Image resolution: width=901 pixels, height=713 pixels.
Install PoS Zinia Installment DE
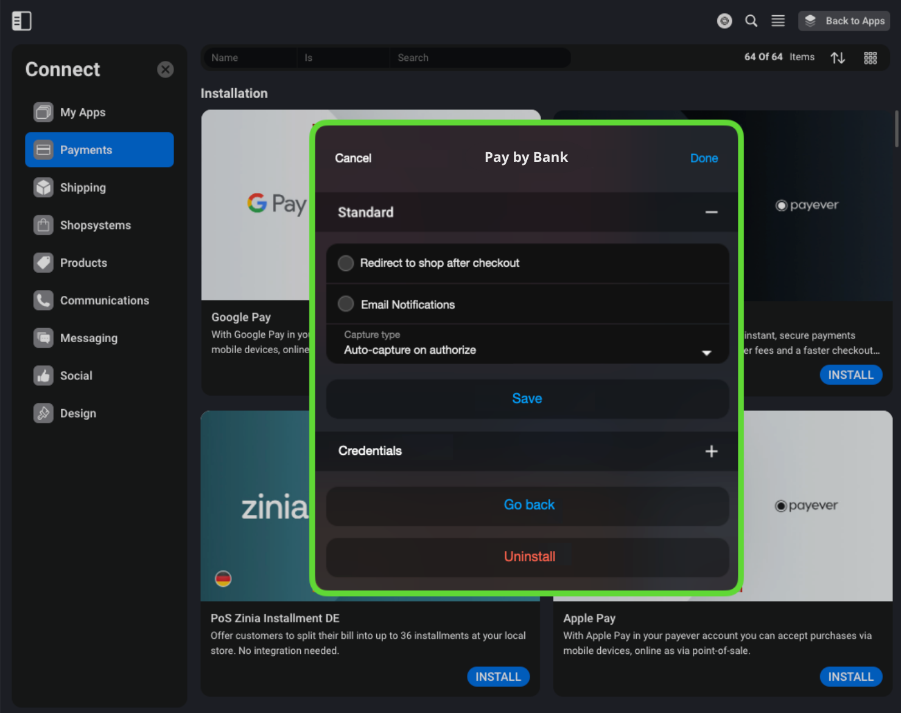coord(498,676)
